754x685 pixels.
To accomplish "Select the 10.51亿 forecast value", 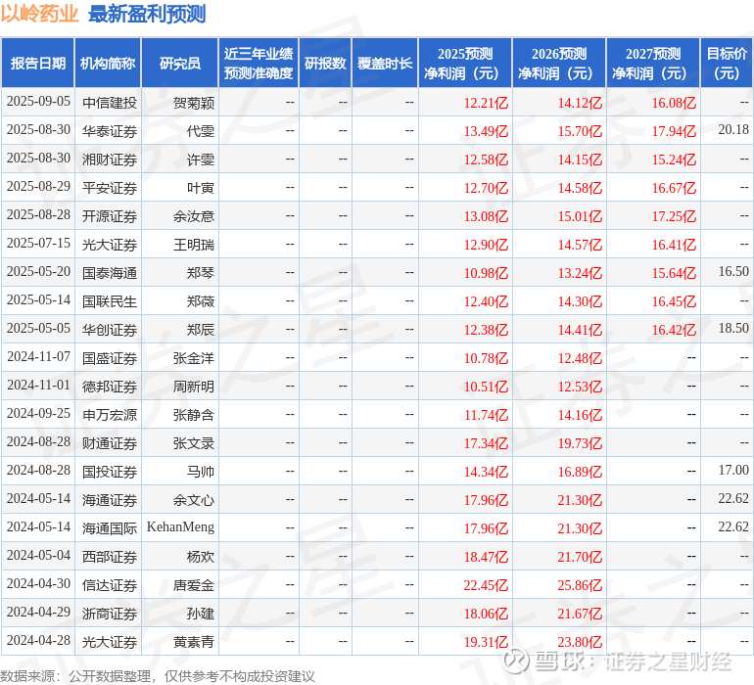I will coord(486,386).
